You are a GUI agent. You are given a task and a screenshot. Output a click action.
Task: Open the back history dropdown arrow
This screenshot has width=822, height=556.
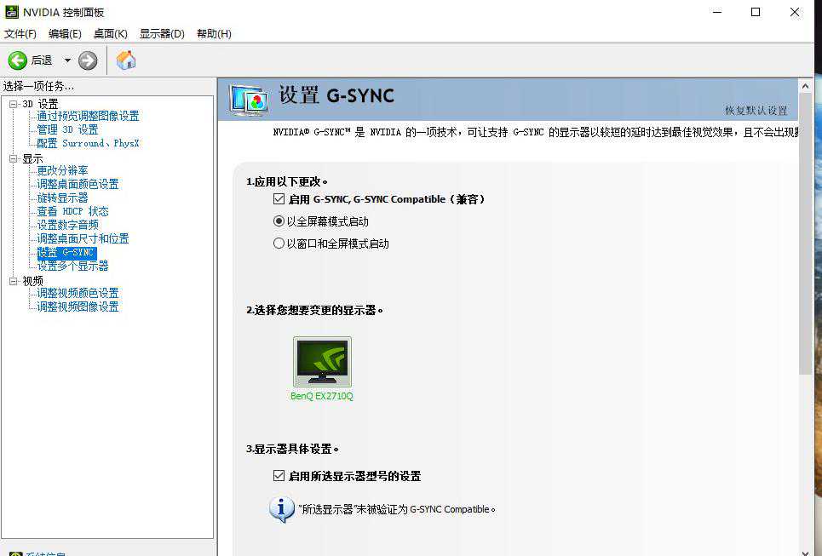67,60
